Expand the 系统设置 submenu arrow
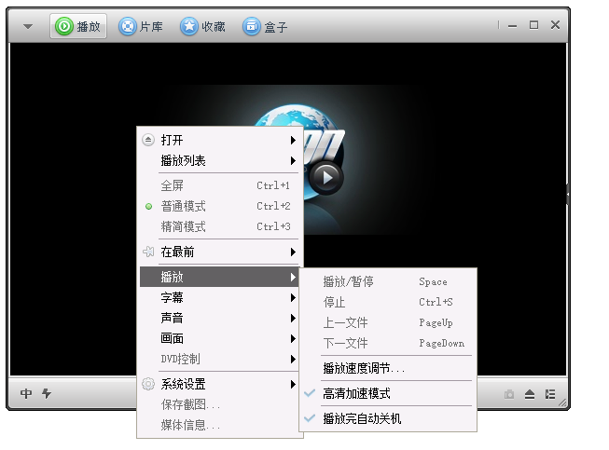The image size is (609, 450). [293, 385]
